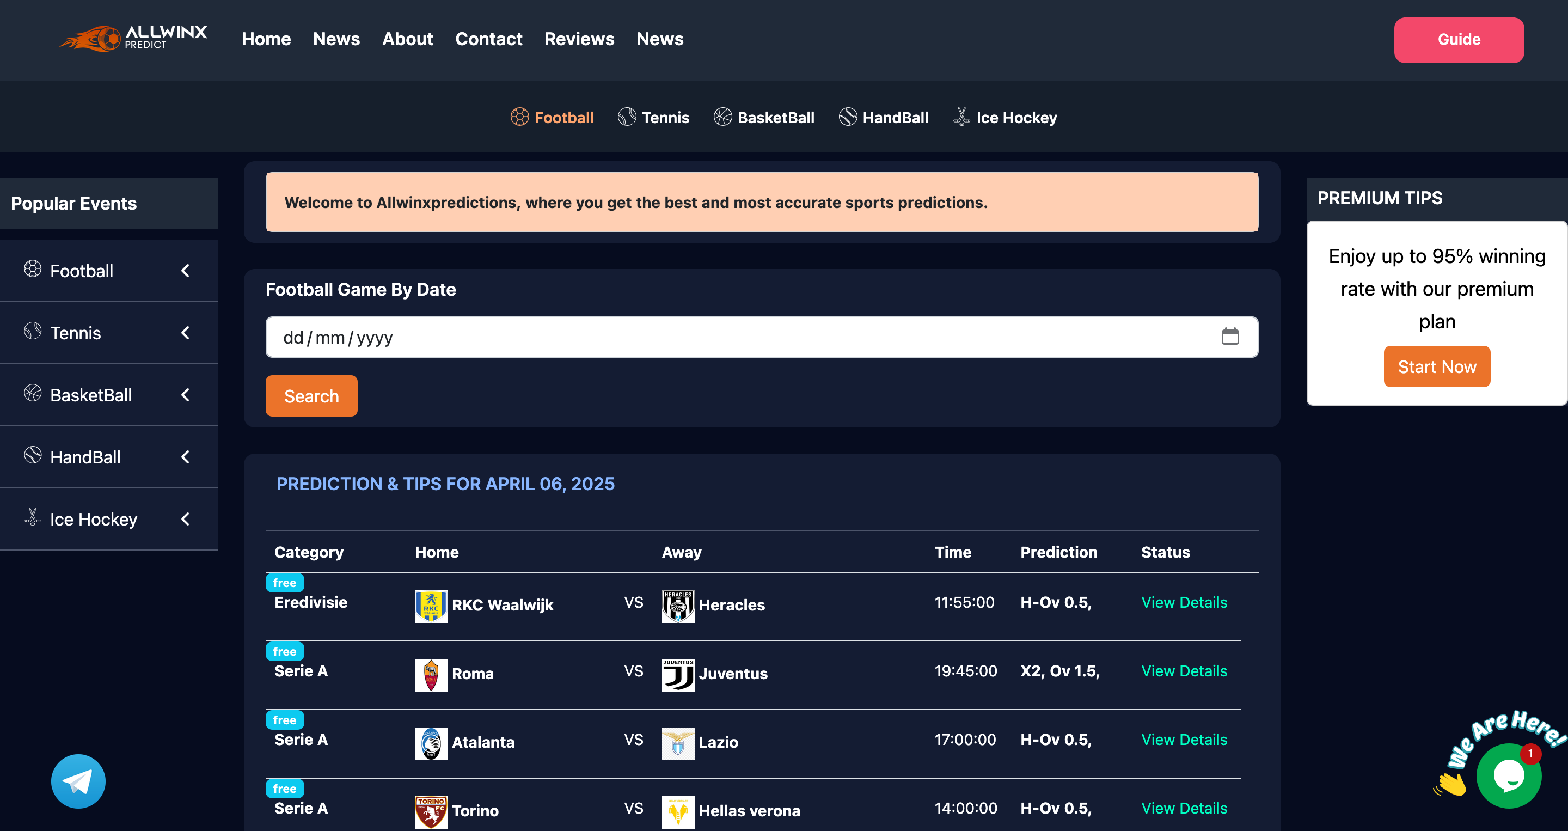Click the RKC Waalwijk team crest
This screenshot has height=831, width=1568.
(431, 606)
